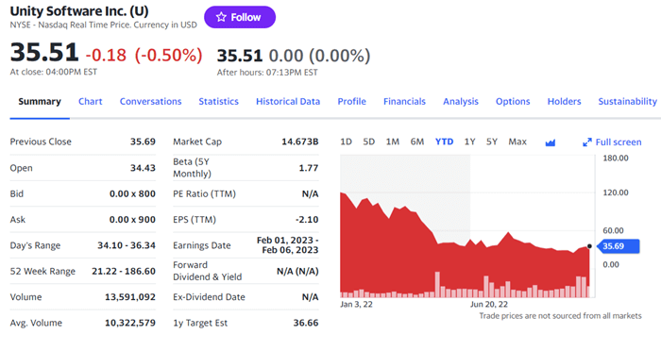The width and height of the screenshot is (661, 351).
Task: Click the Ask value 0.00 x 900
Action: click(x=132, y=220)
